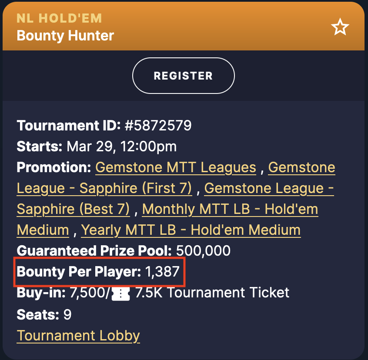Open Yearly MTT LB - Hold'em Medium link

tap(191, 230)
